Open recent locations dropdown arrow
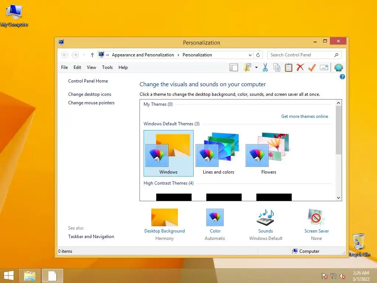Viewport: 377px width, 283px height. tap(84, 55)
